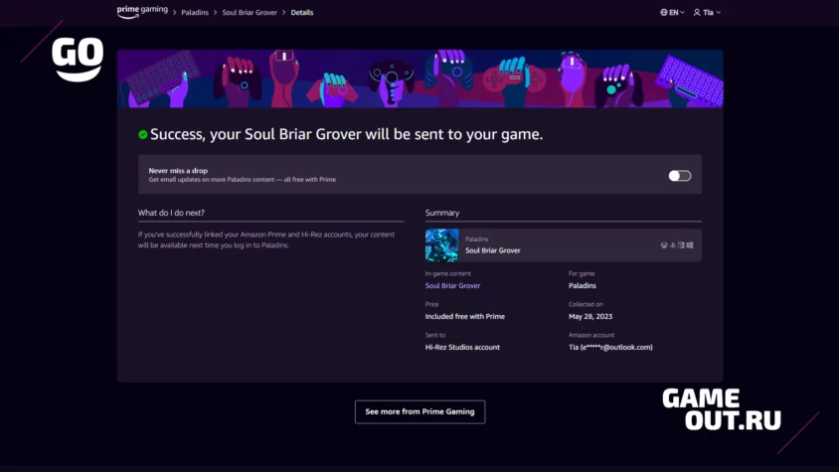Open the Tia account menu
Viewport: 839px width, 472px height.
[x=707, y=12]
